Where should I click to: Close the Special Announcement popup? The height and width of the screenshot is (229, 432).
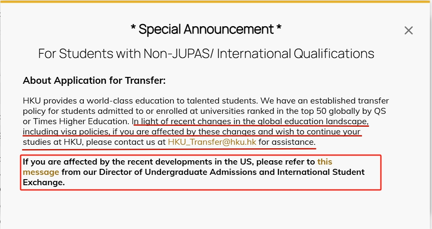pyautogui.click(x=408, y=31)
